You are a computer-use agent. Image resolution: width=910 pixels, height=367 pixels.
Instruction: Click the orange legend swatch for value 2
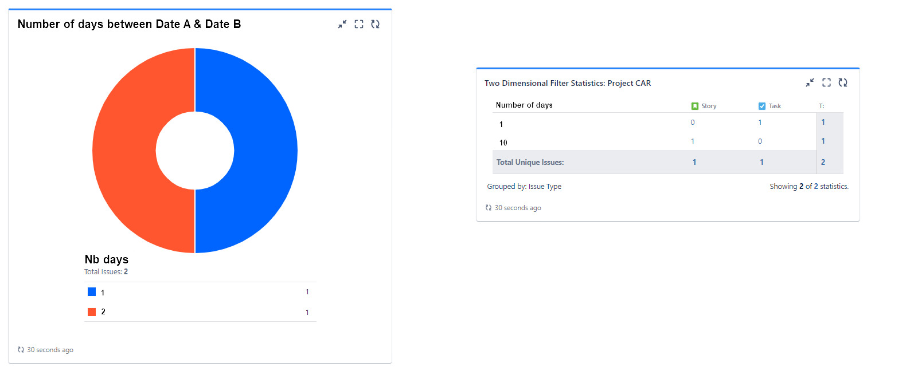coord(92,312)
